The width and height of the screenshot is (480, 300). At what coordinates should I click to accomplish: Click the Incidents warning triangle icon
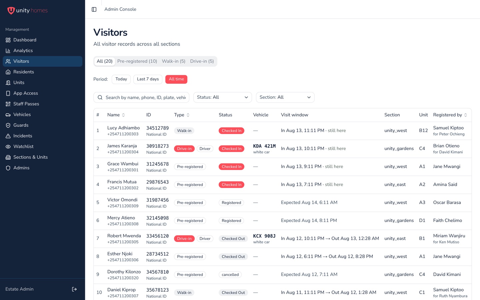[8, 136]
